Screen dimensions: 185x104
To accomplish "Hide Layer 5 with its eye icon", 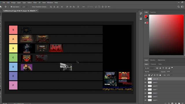I will click(x=145, y=96).
